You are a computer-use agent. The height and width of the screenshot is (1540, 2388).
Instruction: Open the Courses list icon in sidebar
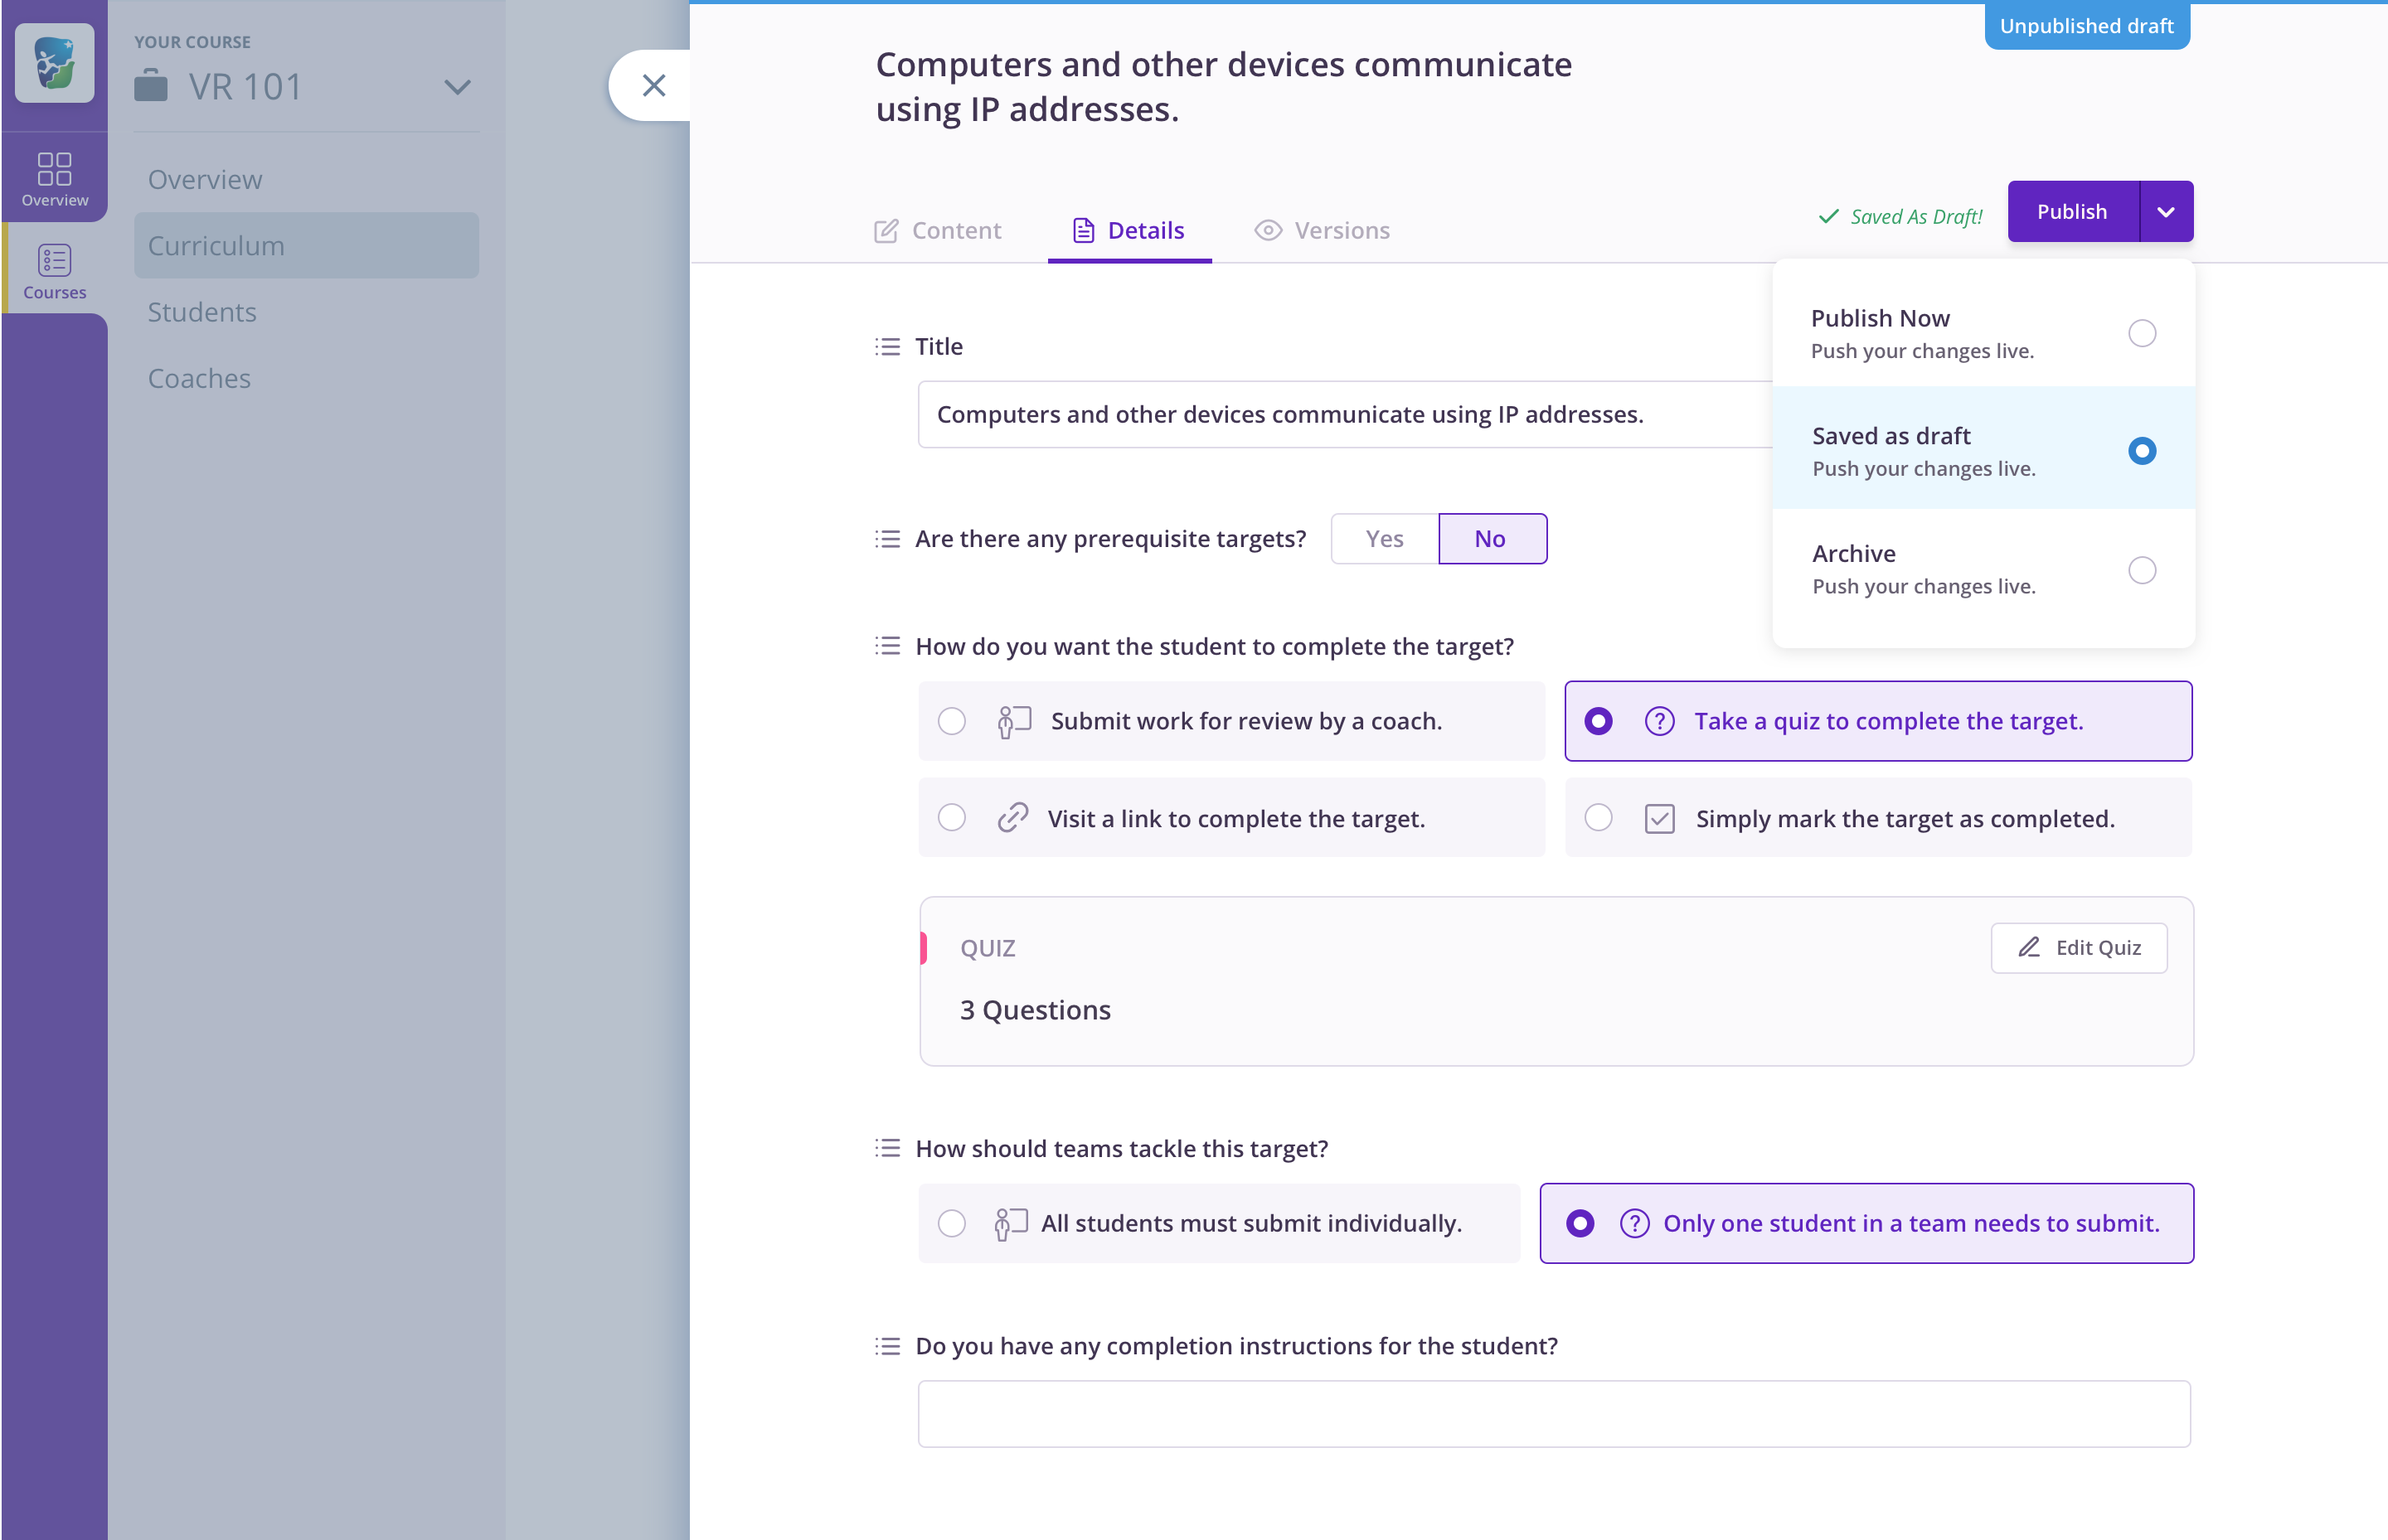pyautogui.click(x=54, y=261)
